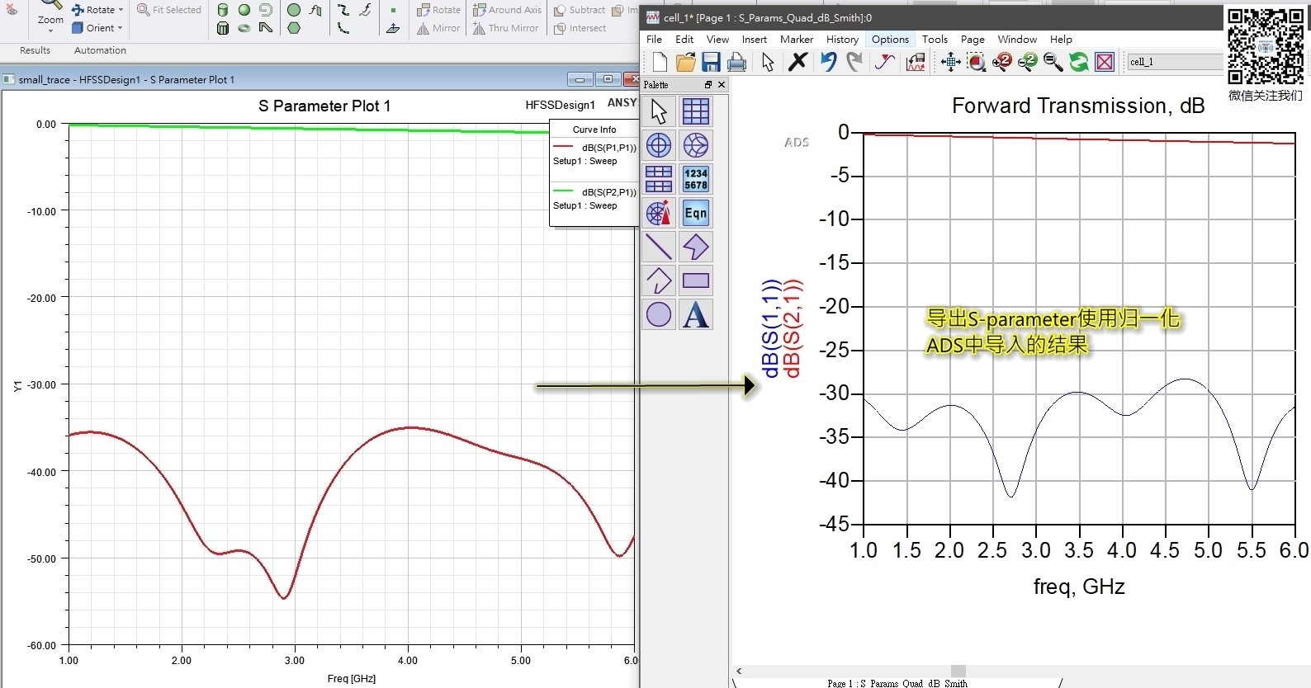This screenshot has width=1311, height=688.
Task: Pick the draw cylinder icon in HFSS ribbon
Action: [x=223, y=10]
